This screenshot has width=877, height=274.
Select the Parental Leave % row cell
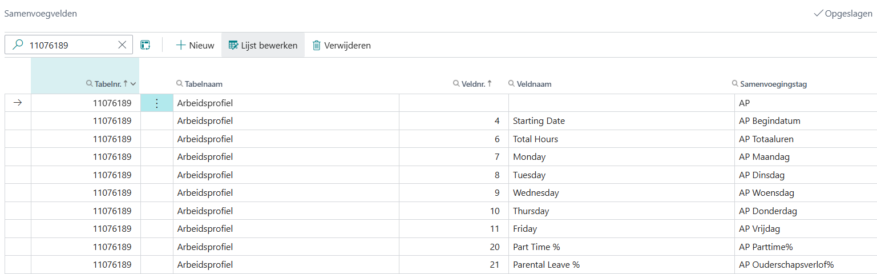pyautogui.click(x=546, y=265)
